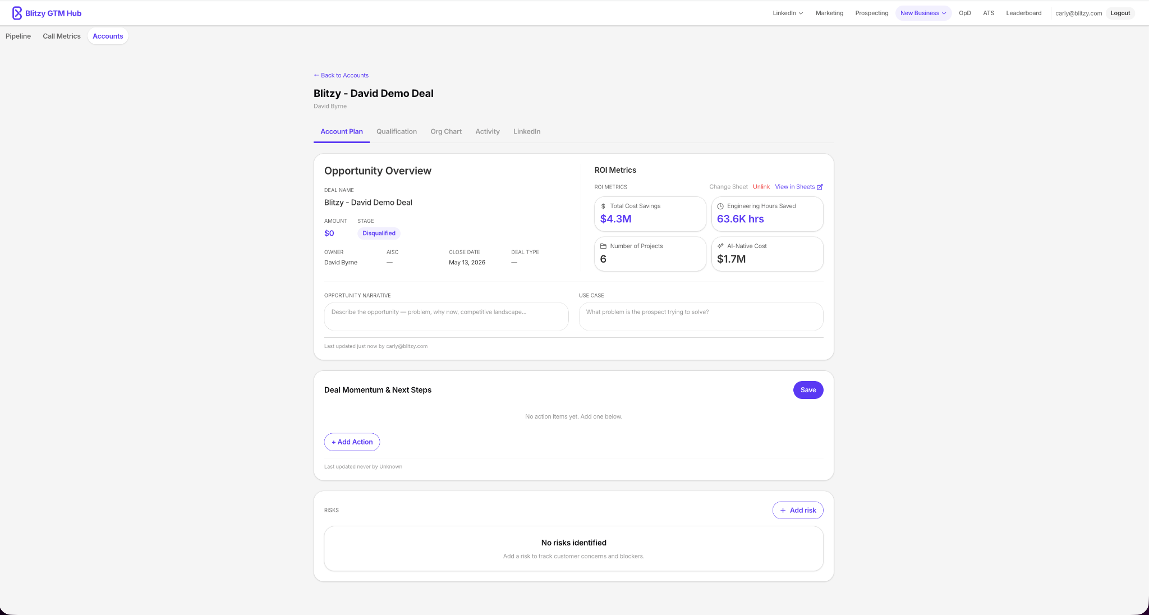Click the deal name 'Blitzy - David Demo Deal' field value
Image resolution: width=1149 pixels, height=615 pixels.
point(368,203)
